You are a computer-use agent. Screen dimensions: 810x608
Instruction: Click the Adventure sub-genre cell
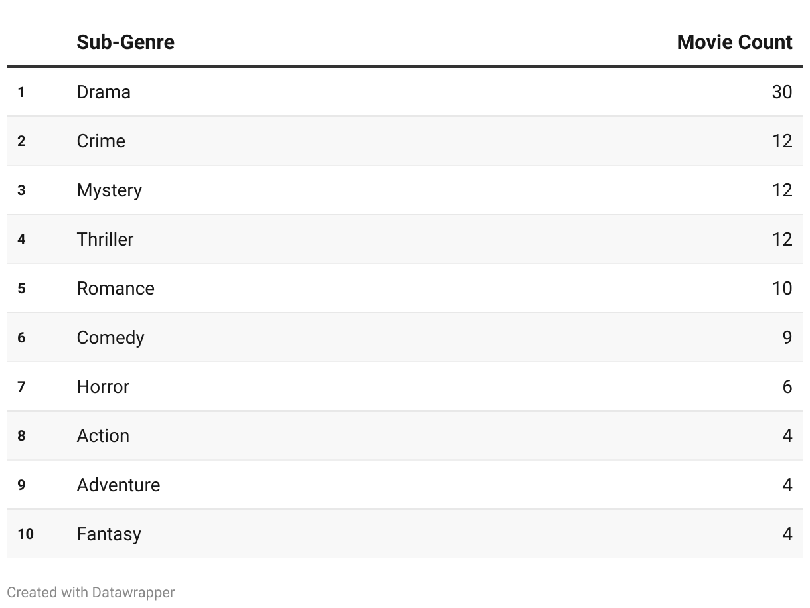118,485
